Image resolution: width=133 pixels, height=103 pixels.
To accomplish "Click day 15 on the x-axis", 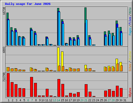I will click(x=62, y=100).
